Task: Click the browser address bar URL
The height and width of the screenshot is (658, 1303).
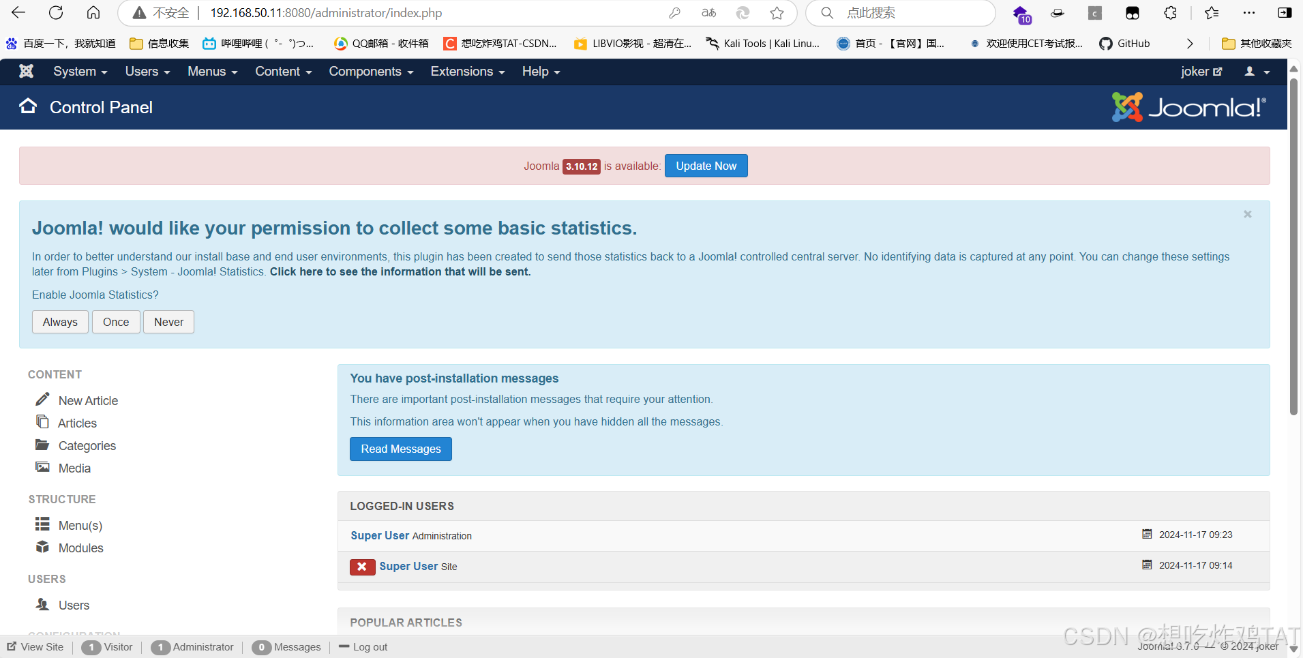Action: 326,13
